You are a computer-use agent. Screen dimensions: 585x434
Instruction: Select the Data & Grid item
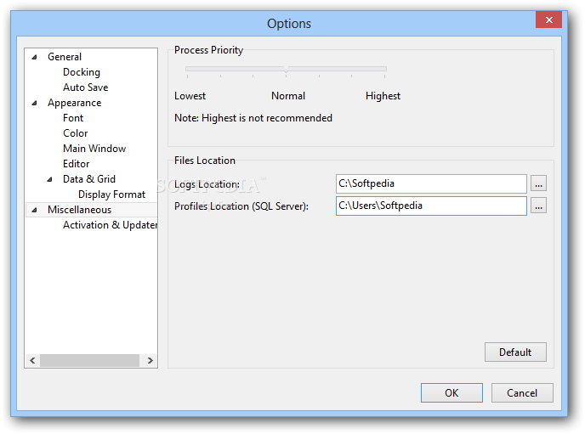[x=89, y=179]
